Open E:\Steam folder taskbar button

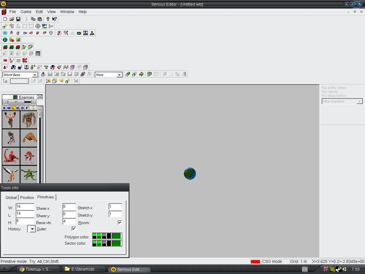84,269
